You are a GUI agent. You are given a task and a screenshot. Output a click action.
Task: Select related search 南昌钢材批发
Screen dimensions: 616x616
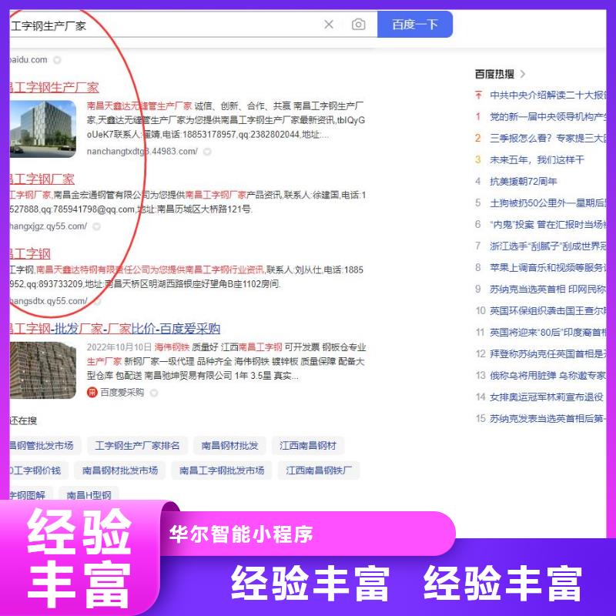(229, 446)
